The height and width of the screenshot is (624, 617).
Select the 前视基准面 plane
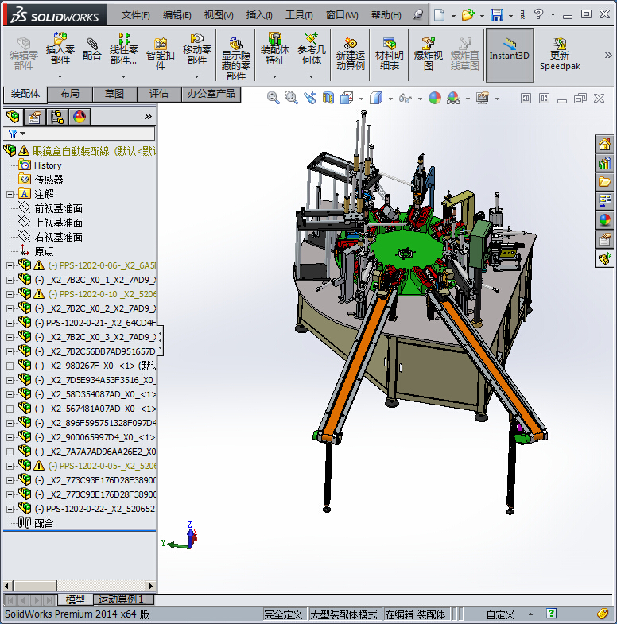tap(59, 208)
